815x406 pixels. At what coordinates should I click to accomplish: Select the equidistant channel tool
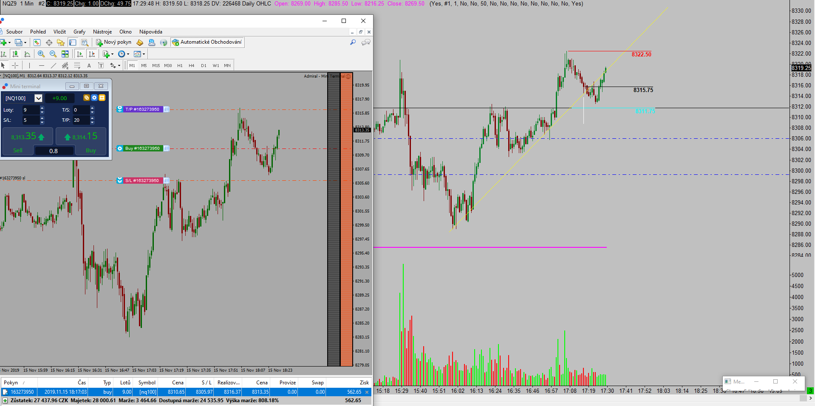[x=65, y=65]
